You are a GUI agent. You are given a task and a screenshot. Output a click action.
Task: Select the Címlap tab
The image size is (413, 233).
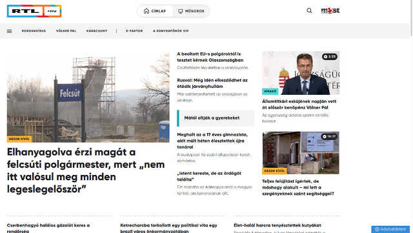(155, 11)
